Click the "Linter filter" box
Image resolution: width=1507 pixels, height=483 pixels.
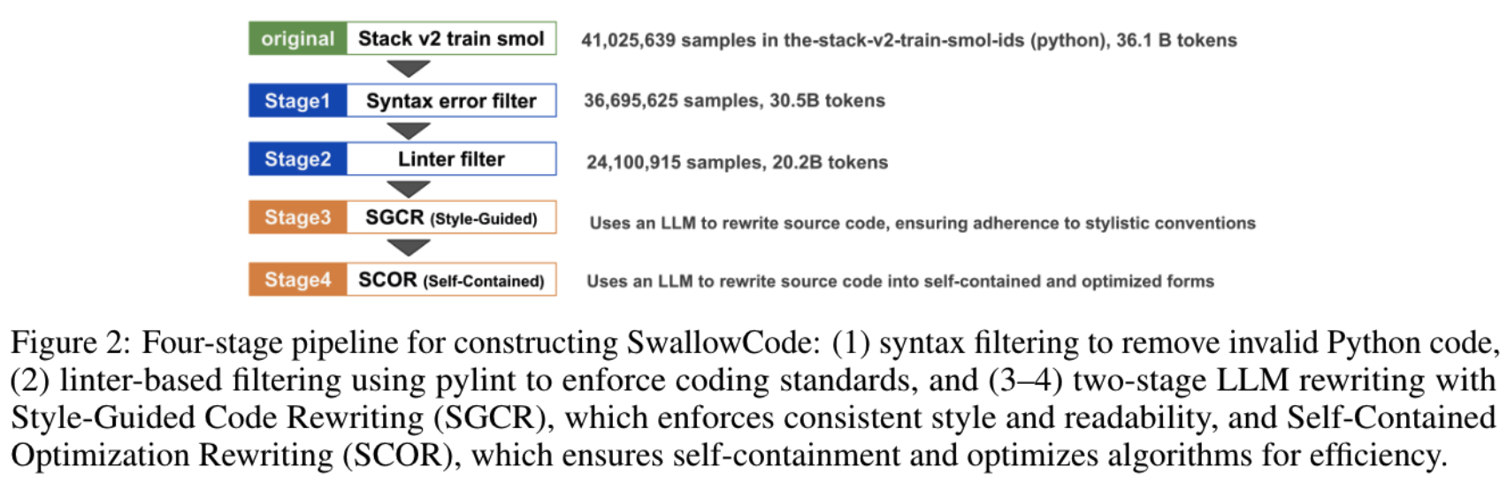pos(451,159)
